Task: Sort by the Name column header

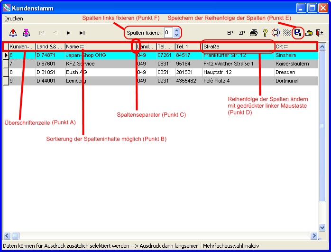Action: pyautogui.click(x=74, y=47)
